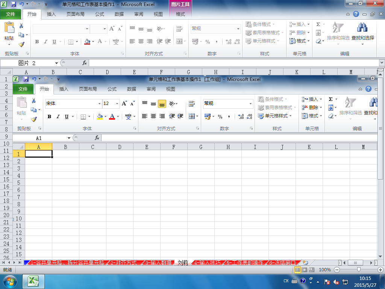Open the 文件 tab in the main window

coord(11,14)
